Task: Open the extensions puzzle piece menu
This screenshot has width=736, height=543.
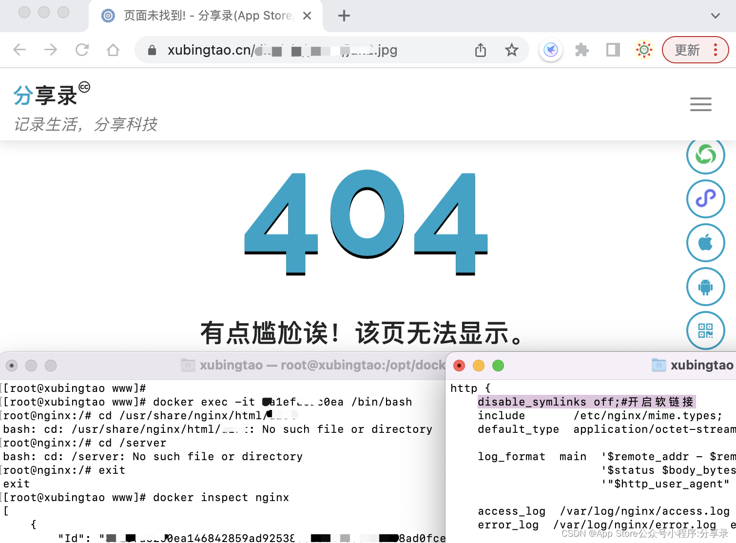Action: tap(582, 50)
